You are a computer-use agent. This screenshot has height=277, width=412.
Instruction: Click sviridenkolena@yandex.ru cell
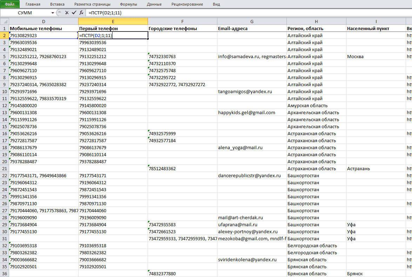[252, 259]
